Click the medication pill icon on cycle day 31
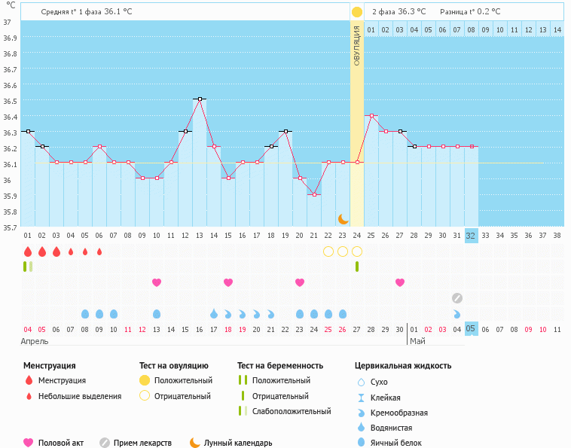 click(x=456, y=298)
